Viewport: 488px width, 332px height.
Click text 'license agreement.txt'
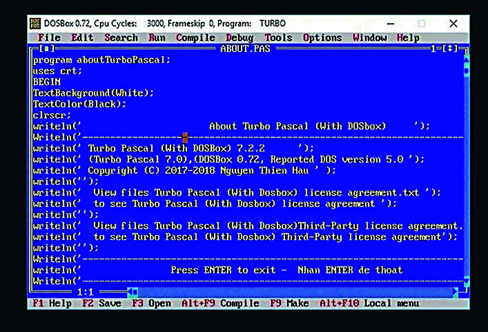[x=361, y=193]
